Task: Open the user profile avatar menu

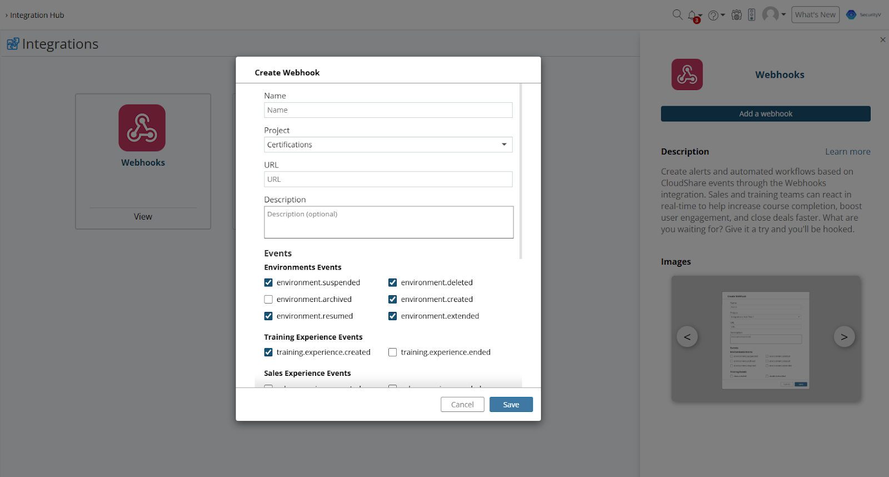Action: click(771, 14)
